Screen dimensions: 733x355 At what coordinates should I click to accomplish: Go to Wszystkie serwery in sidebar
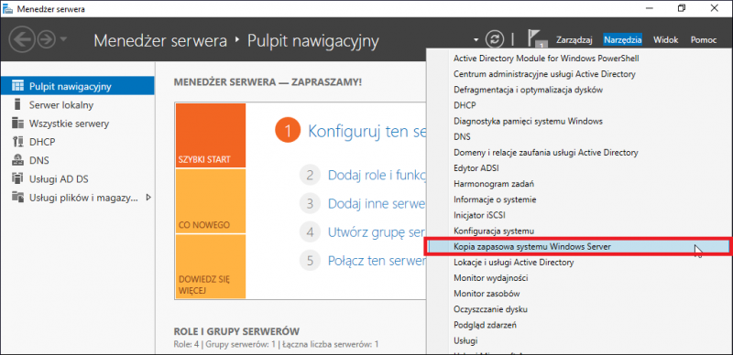(x=69, y=124)
